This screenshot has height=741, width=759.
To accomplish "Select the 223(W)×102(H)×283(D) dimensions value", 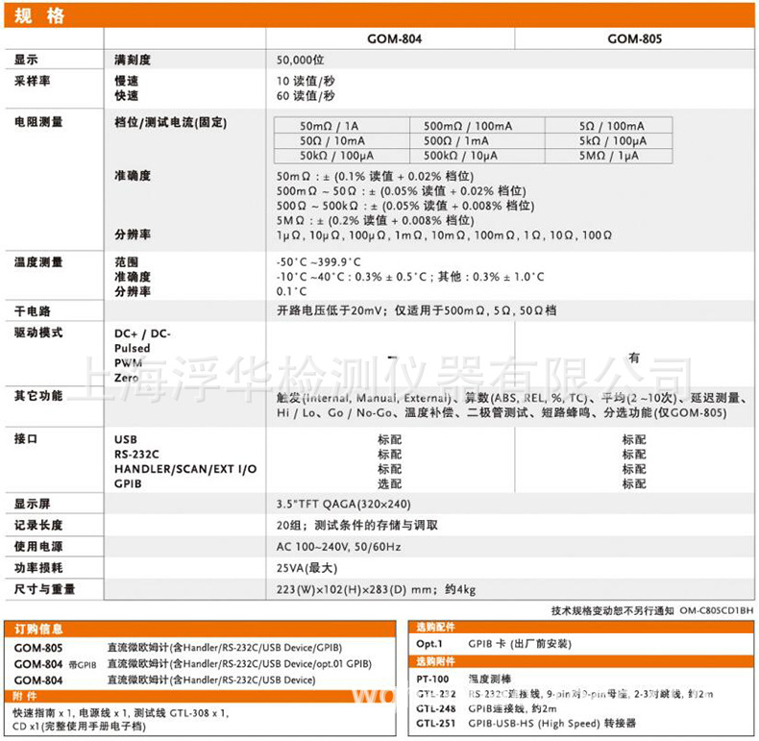I will [x=376, y=589].
